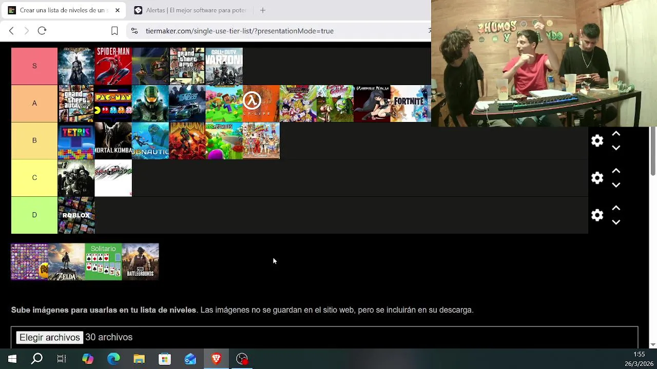
Task: Select the Half-Life lambda image
Action: coord(261,104)
